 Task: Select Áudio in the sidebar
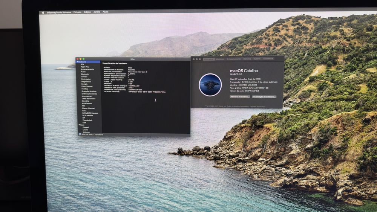83,72
